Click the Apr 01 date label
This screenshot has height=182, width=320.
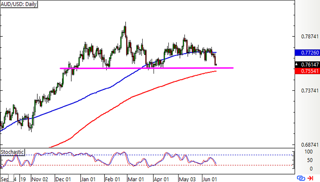pyautogui.click(x=162, y=179)
